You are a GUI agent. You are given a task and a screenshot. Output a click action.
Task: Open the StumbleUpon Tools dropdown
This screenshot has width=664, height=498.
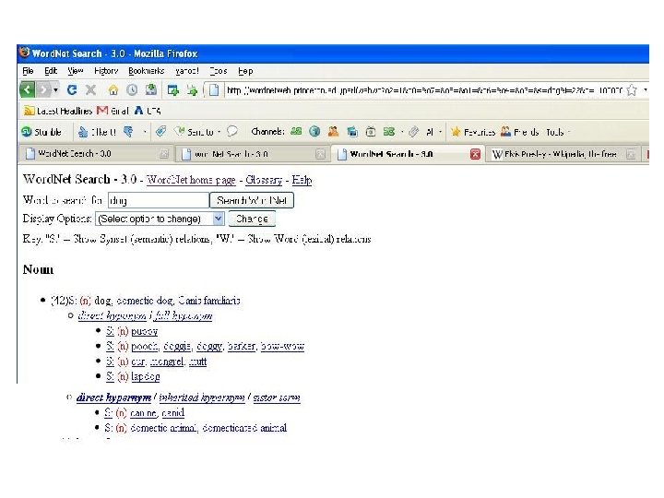558,132
